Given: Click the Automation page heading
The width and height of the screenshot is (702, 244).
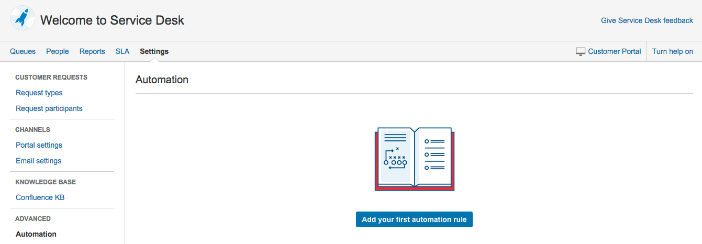Looking at the screenshot, I should coord(162,80).
